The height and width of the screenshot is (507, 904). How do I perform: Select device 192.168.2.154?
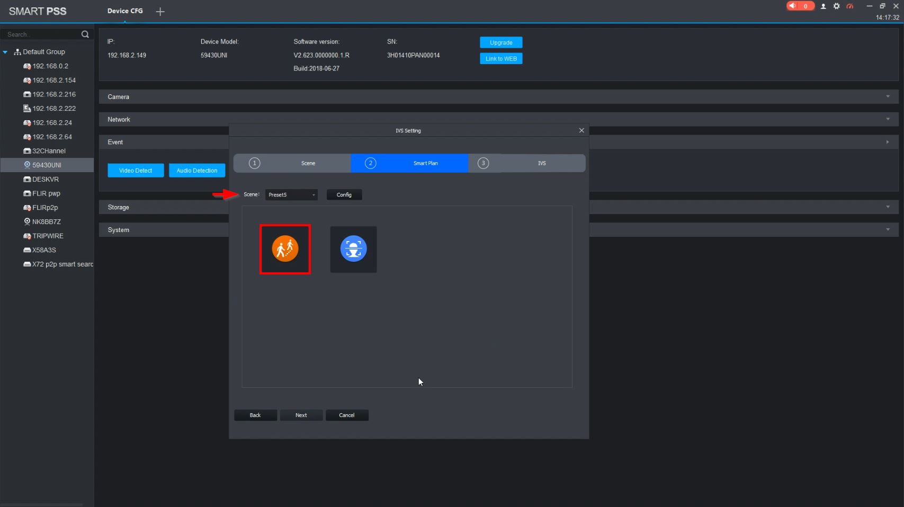pos(54,81)
